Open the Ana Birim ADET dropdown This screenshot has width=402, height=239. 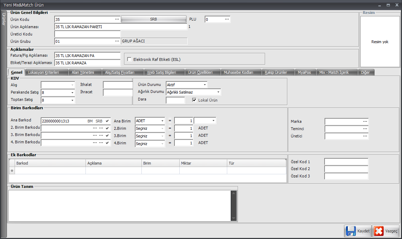click(163, 121)
